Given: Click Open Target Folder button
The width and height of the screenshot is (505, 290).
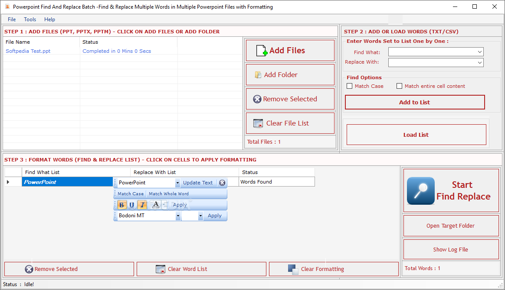Looking at the screenshot, I should point(451,226).
